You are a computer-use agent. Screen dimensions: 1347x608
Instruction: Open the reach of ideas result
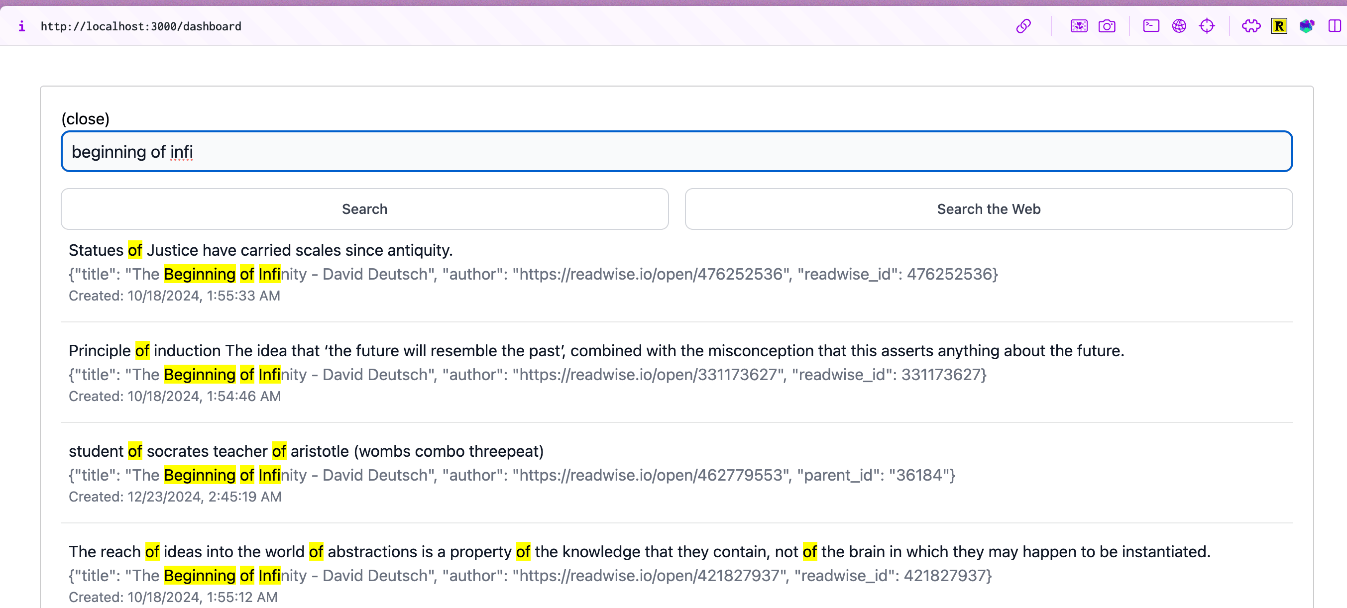639,551
